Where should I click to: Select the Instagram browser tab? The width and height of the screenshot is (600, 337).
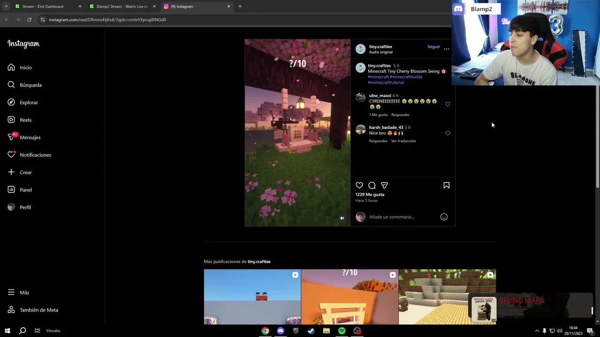[197, 7]
